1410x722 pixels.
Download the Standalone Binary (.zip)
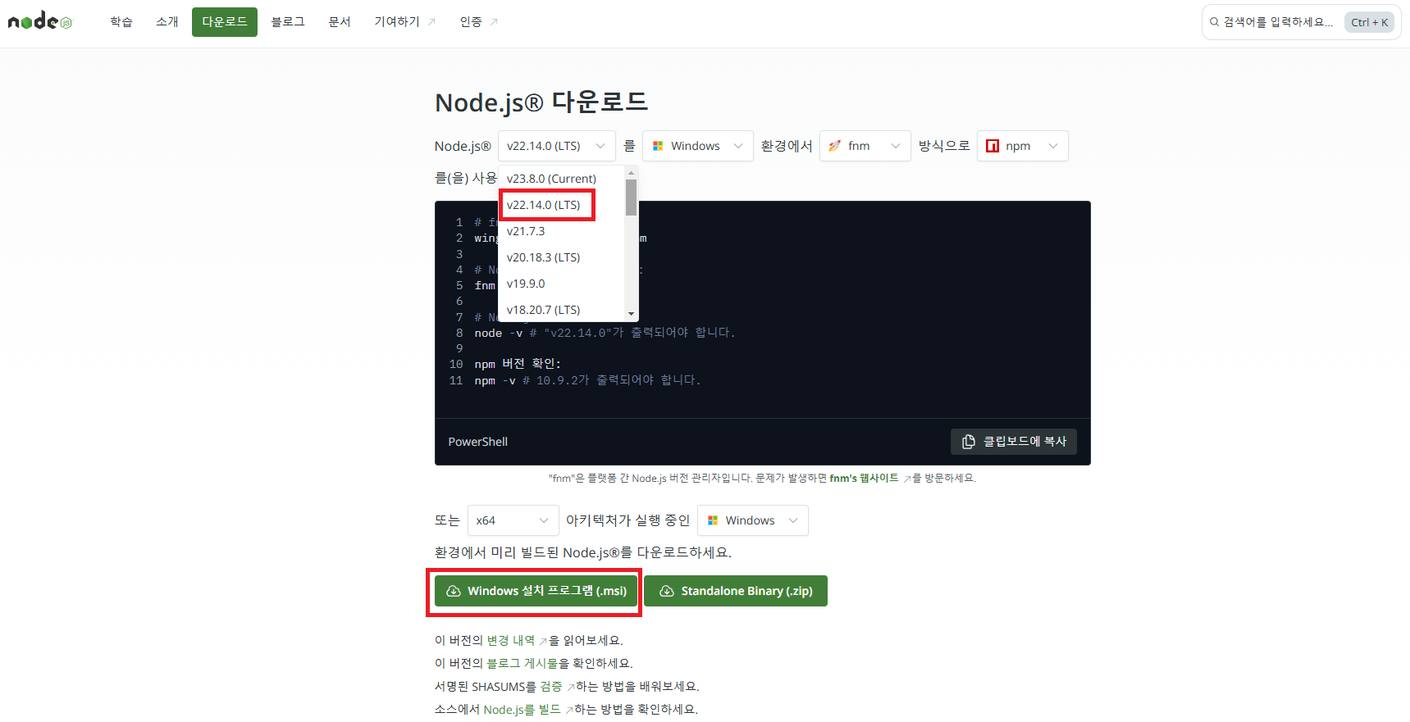(736, 591)
